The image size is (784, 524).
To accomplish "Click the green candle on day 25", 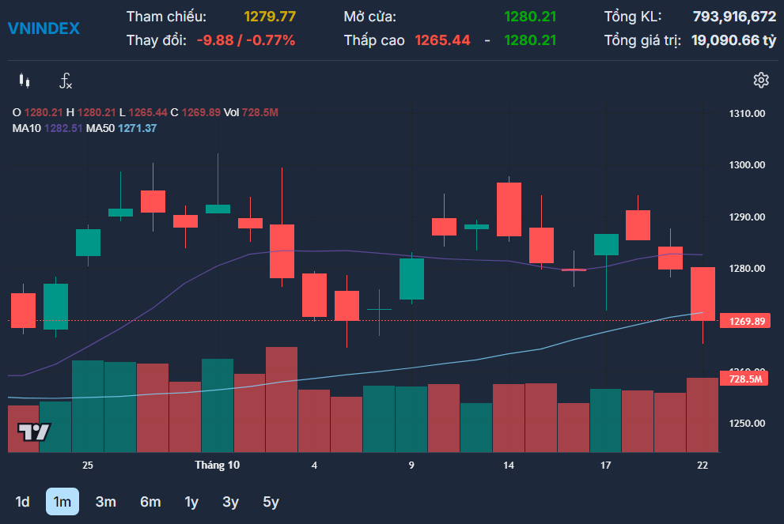I will (88, 243).
